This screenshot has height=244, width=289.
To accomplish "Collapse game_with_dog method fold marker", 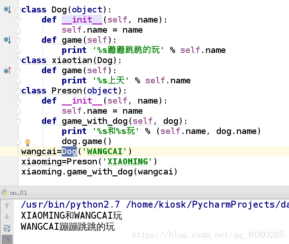I will point(18,121).
